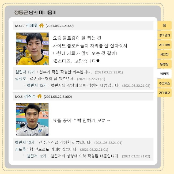Viewport: 174px width, 174px height.
Task: Open 김진수's white jersey selfie
Action: [32, 119]
